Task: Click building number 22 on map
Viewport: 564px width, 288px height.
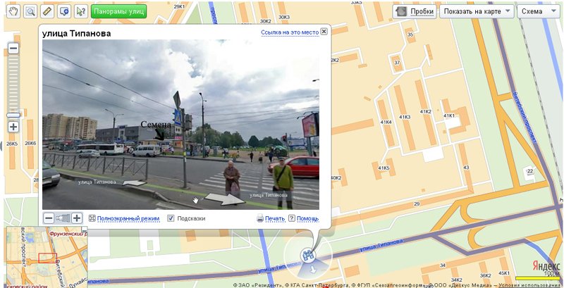Action: (x=529, y=171)
